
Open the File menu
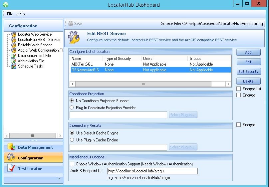(10, 14)
